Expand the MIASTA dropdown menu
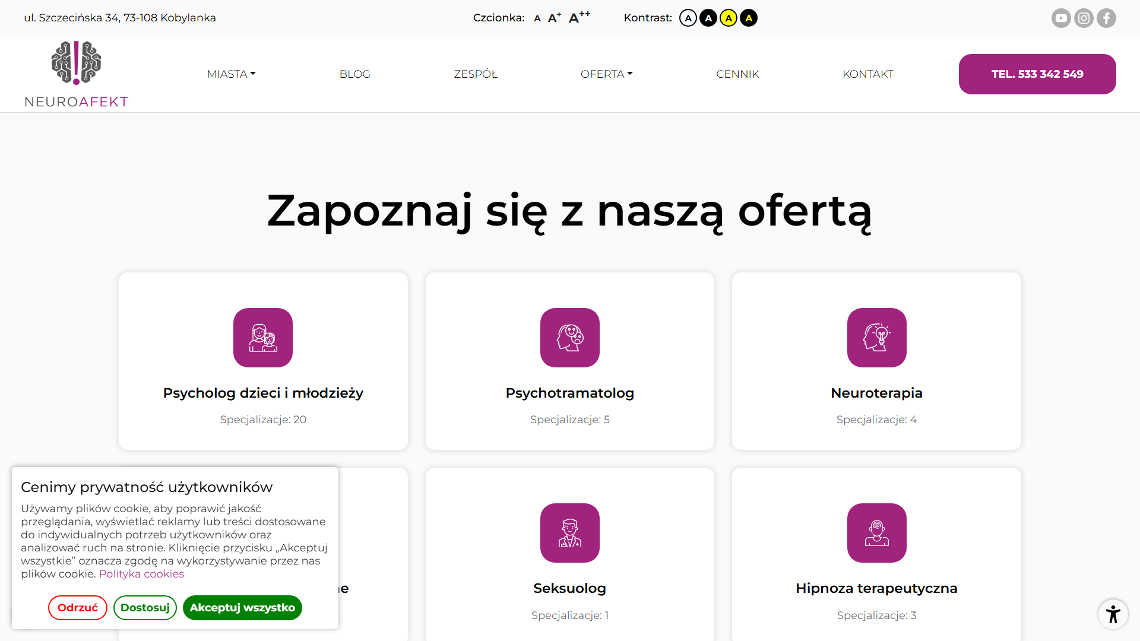Image resolution: width=1140 pixels, height=641 pixels. click(x=231, y=74)
